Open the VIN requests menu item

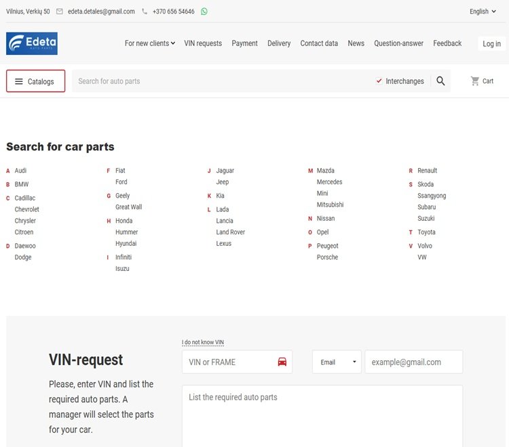pos(203,43)
